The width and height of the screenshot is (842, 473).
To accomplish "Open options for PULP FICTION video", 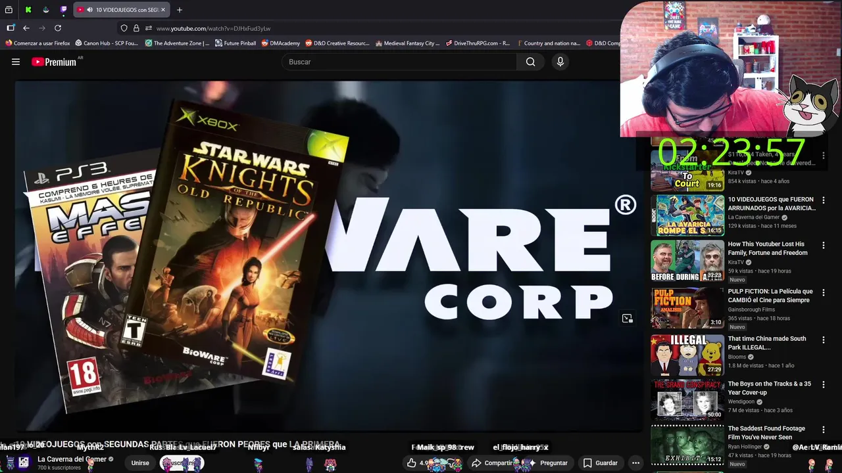I will pyautogui.click(x=823, y=292).
